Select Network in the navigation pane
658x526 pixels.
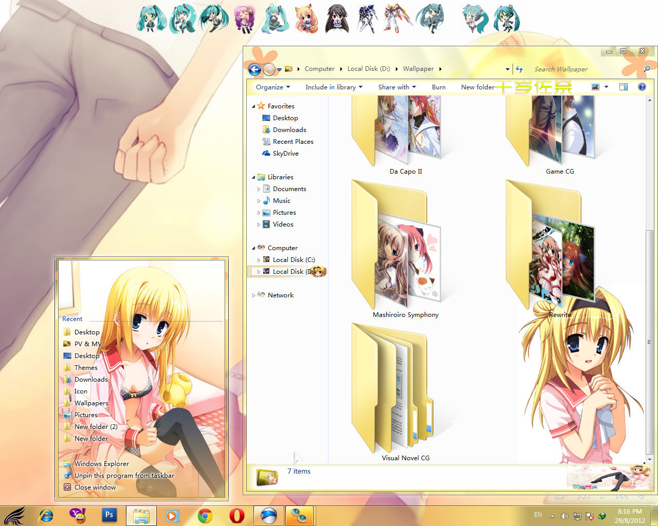[x=281, y=295]
